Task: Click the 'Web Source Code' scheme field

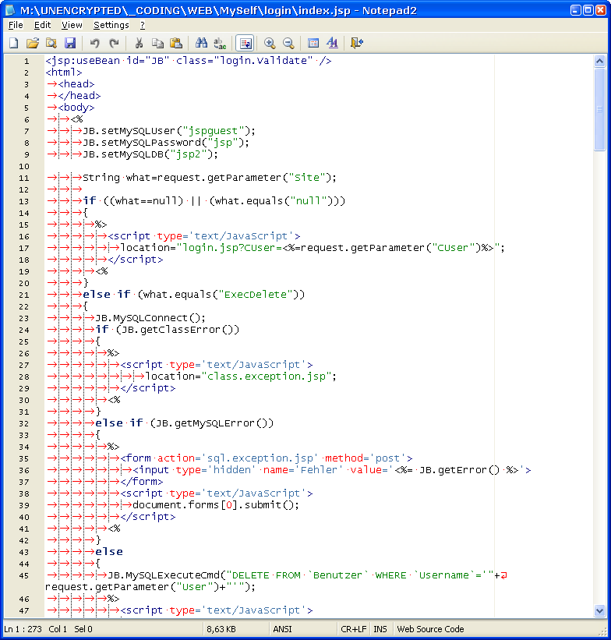Action: pos(430,629)
